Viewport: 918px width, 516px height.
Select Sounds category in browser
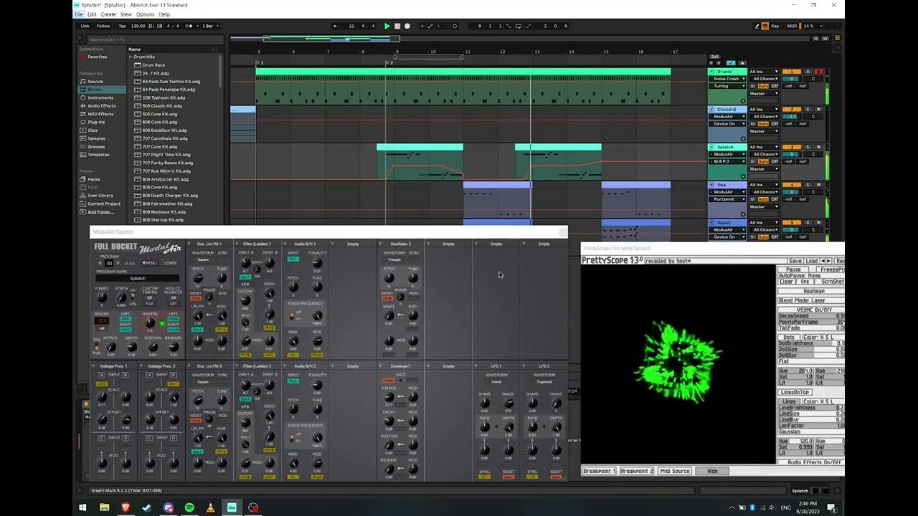click(x=95, y=81)
